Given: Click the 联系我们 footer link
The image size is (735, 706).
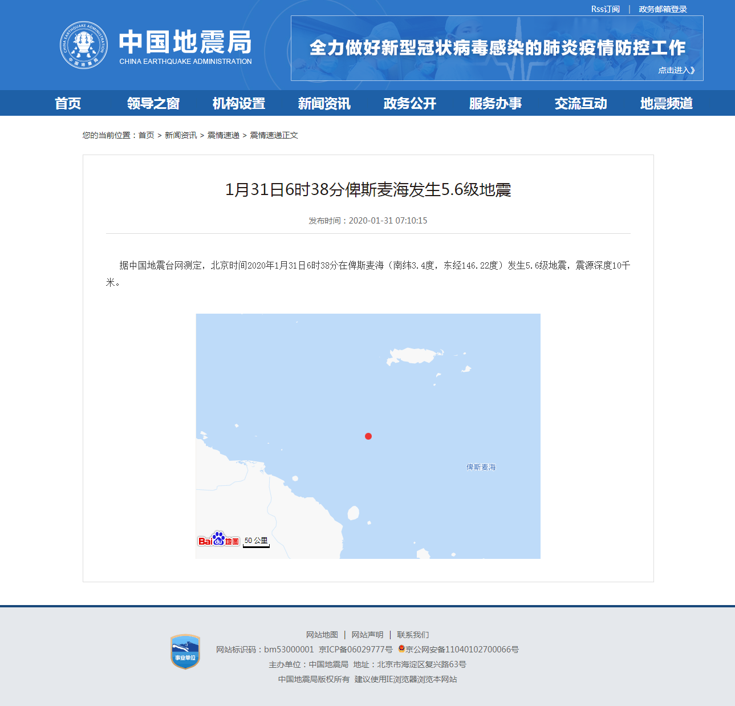Looking at the screenshot, I should (413, 635).
